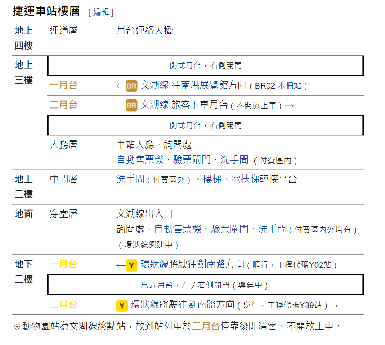Viewport: 385px width, 345px height.
Task: Click the 地上三樓 floor label
Action: (x=24, y=73)
